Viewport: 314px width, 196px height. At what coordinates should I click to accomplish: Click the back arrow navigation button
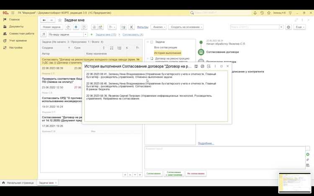pyautogui.click(x=44, y=20)
